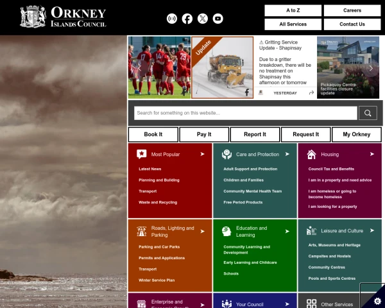Open I am looking for a property
Image resolution: width=385 pixels, height=308 pixels.
click(x=332, y=207)
